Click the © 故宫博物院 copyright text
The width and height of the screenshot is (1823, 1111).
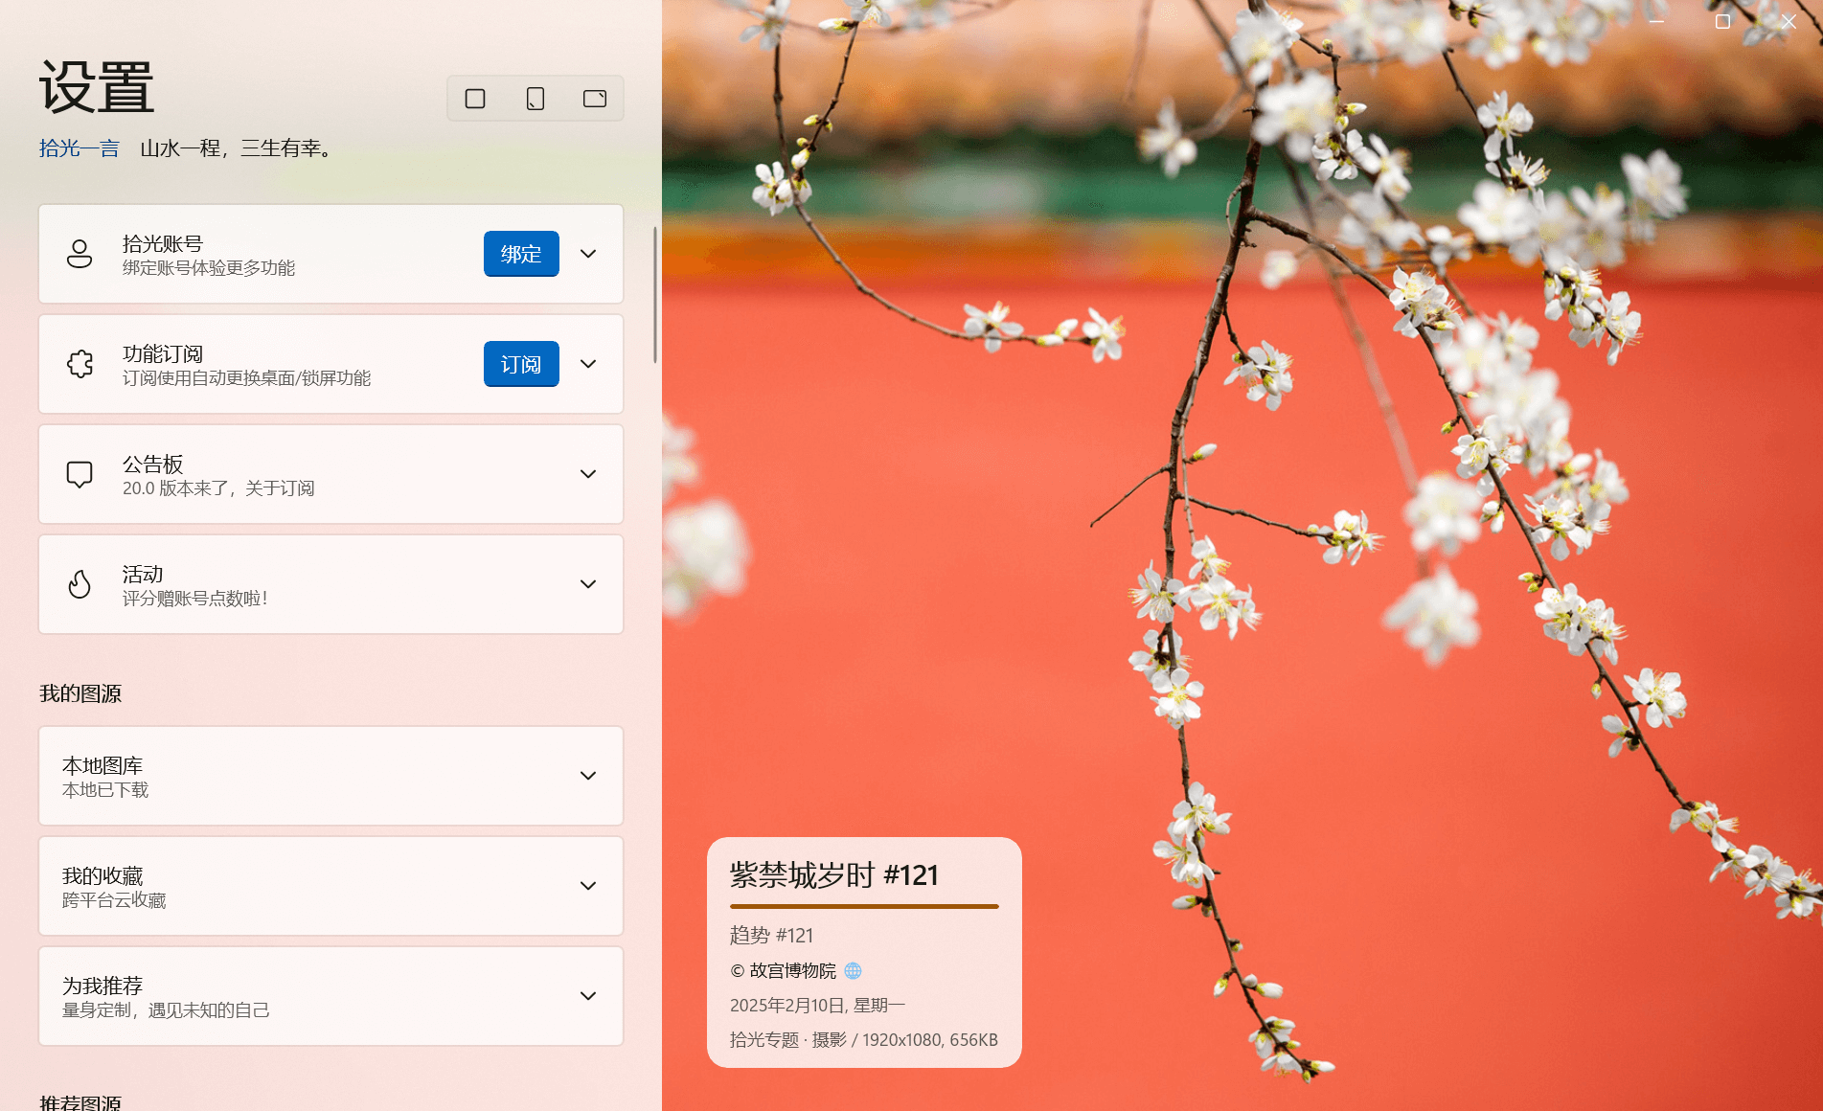tap(784, 971)
